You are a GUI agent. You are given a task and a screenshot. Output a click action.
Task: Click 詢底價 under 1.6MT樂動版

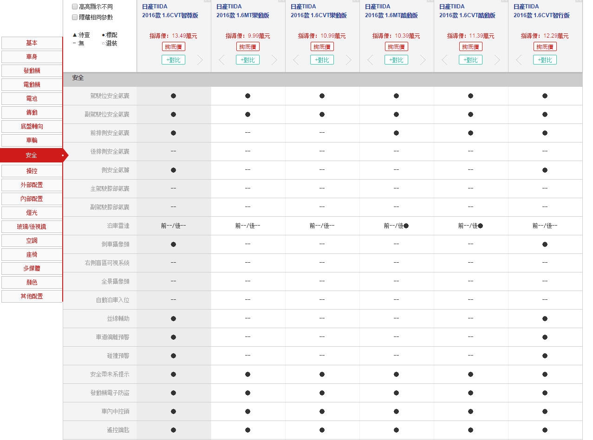click(248, 46)
